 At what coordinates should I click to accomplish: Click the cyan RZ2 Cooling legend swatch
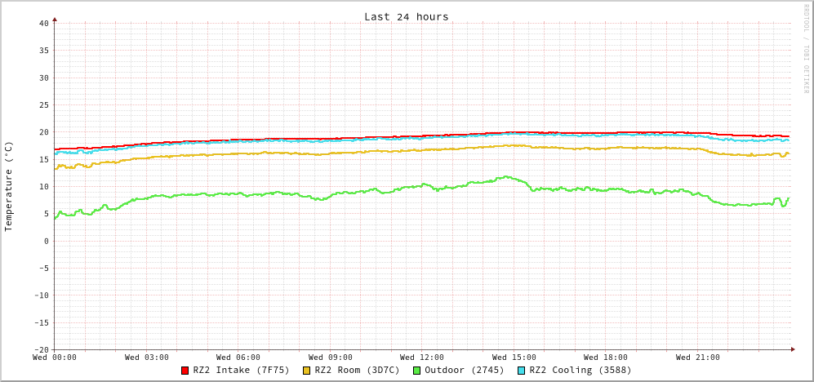tap(522, 371)
